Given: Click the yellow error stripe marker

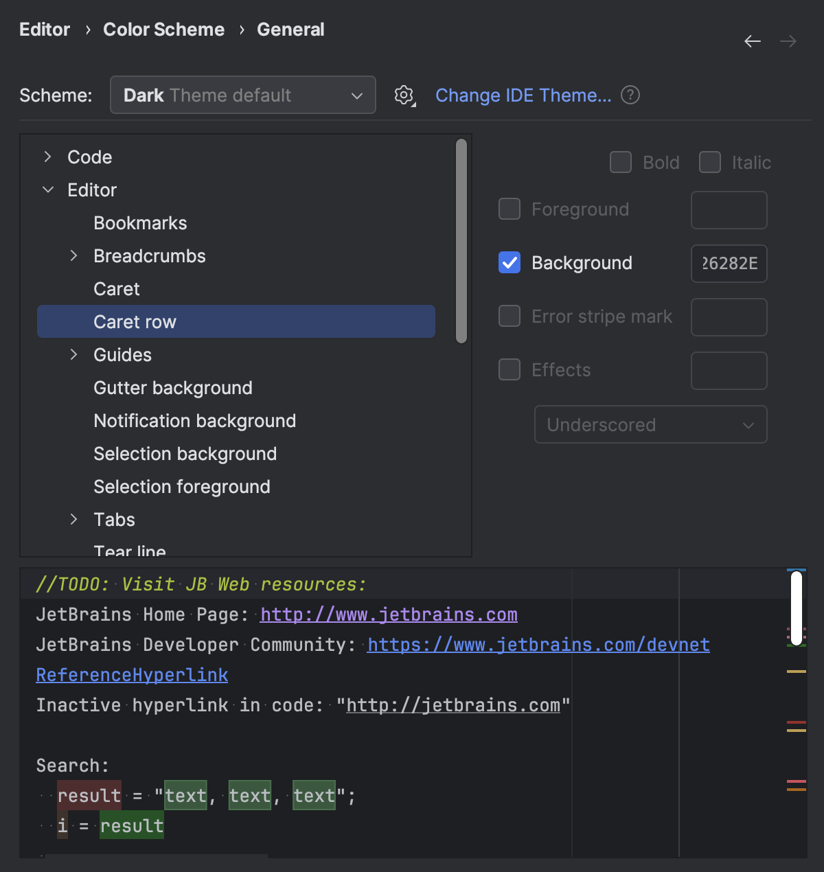Looking at the screenshot, I should [x=797, y=671].
